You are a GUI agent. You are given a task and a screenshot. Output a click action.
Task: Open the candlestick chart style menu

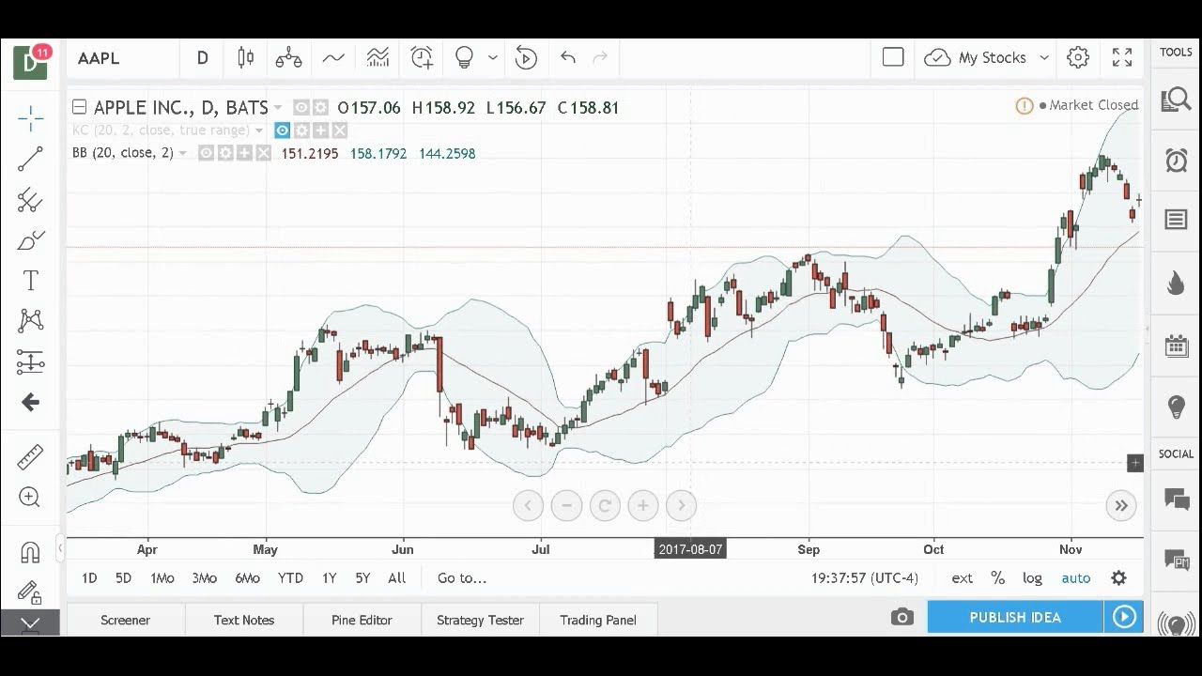click(x=246, y=58)
